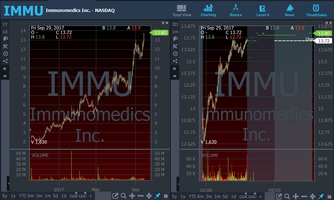Click magnifier zoom tool on right chart

[x=287, y=196]
